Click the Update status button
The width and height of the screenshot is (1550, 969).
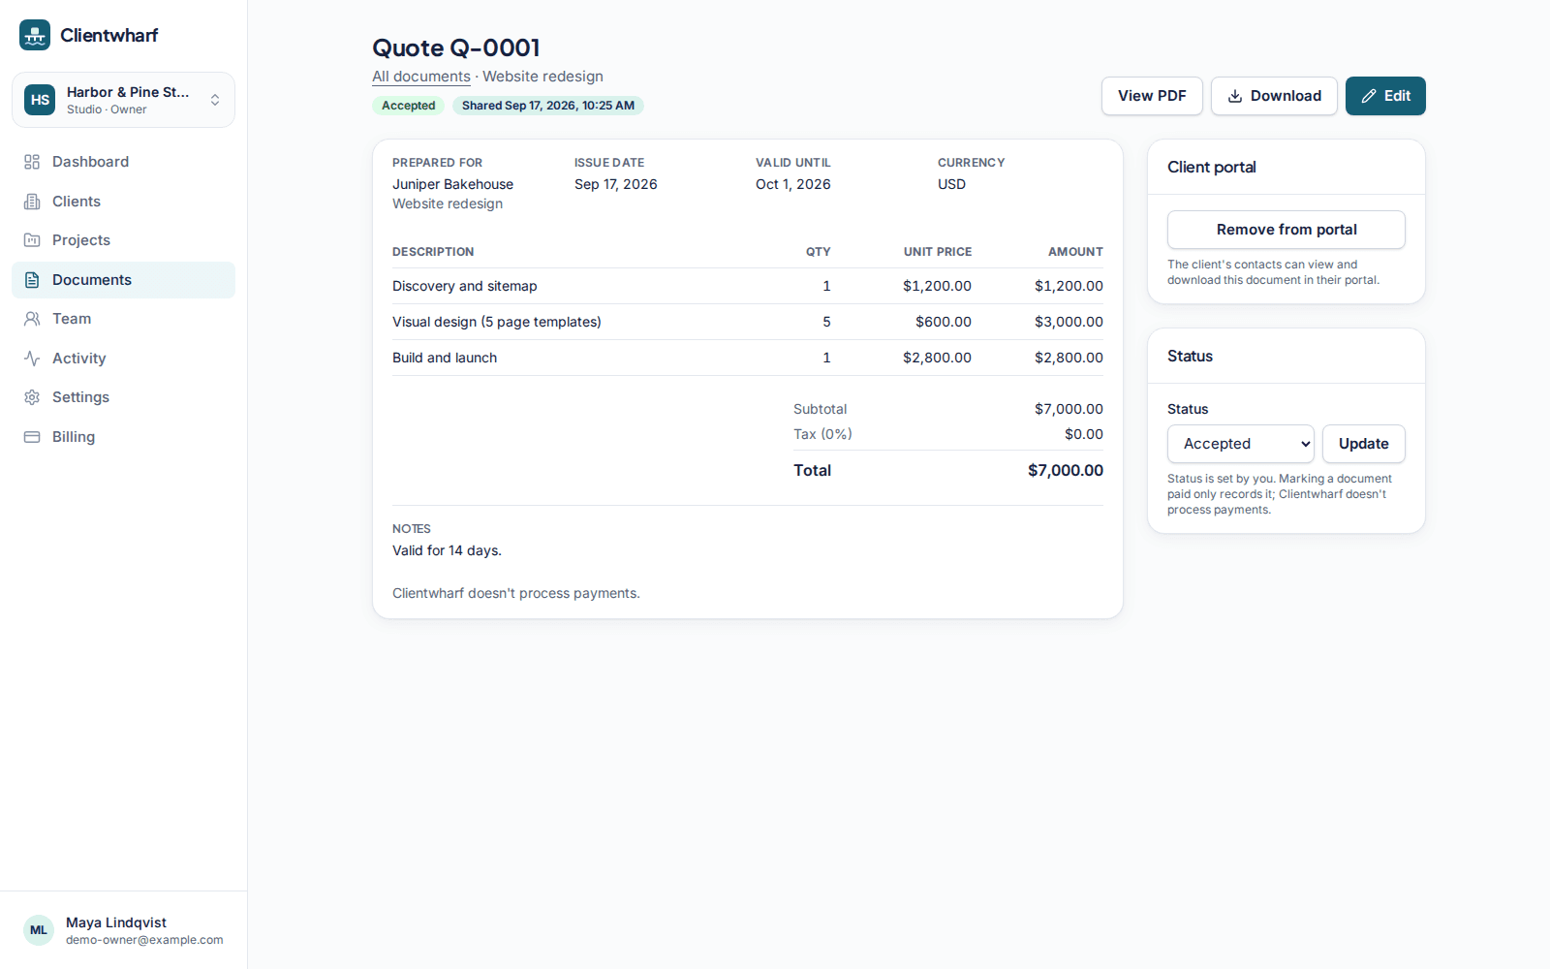[x=1363, y=444]
